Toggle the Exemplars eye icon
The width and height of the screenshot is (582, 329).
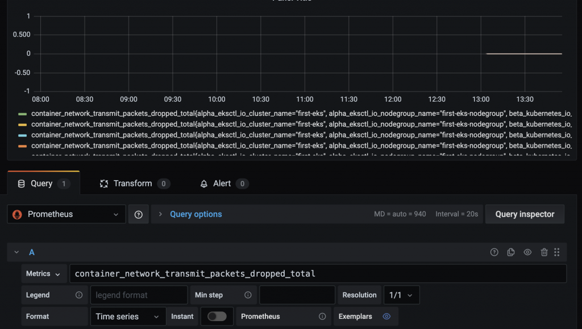[x=386, y=316]
